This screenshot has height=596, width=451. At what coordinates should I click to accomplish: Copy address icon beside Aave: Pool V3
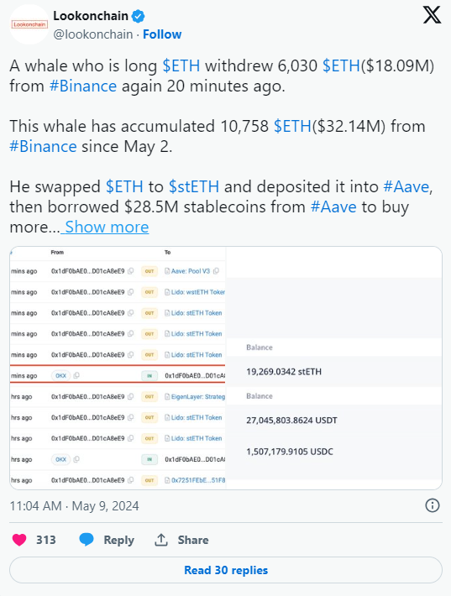pyautogui.click(x=216, y=271)
